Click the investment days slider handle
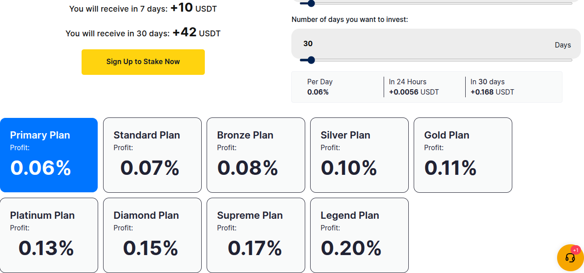This screenshot has width=584, height=273. [x=311, y=60]
